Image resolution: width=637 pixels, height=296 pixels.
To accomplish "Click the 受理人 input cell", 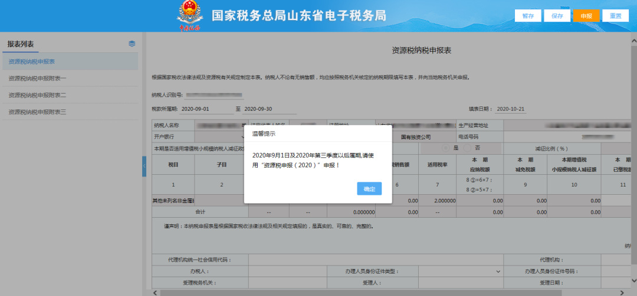I will point(461,282).
